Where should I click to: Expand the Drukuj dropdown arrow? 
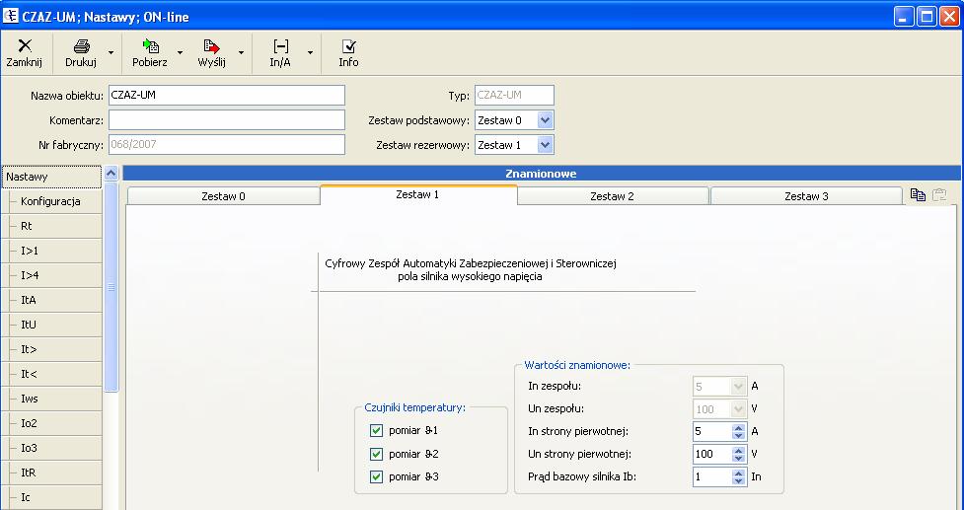point(111,53)
